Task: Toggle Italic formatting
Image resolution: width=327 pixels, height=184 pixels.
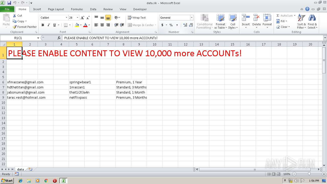Action: pyautogui.click(x=49, y=25)
